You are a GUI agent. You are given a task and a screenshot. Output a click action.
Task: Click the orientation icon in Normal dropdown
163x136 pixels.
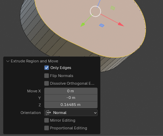click(x=48, y=113)
